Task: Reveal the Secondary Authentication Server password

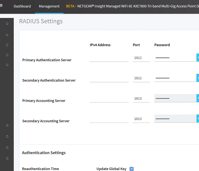Action: [x=198, y=78]
